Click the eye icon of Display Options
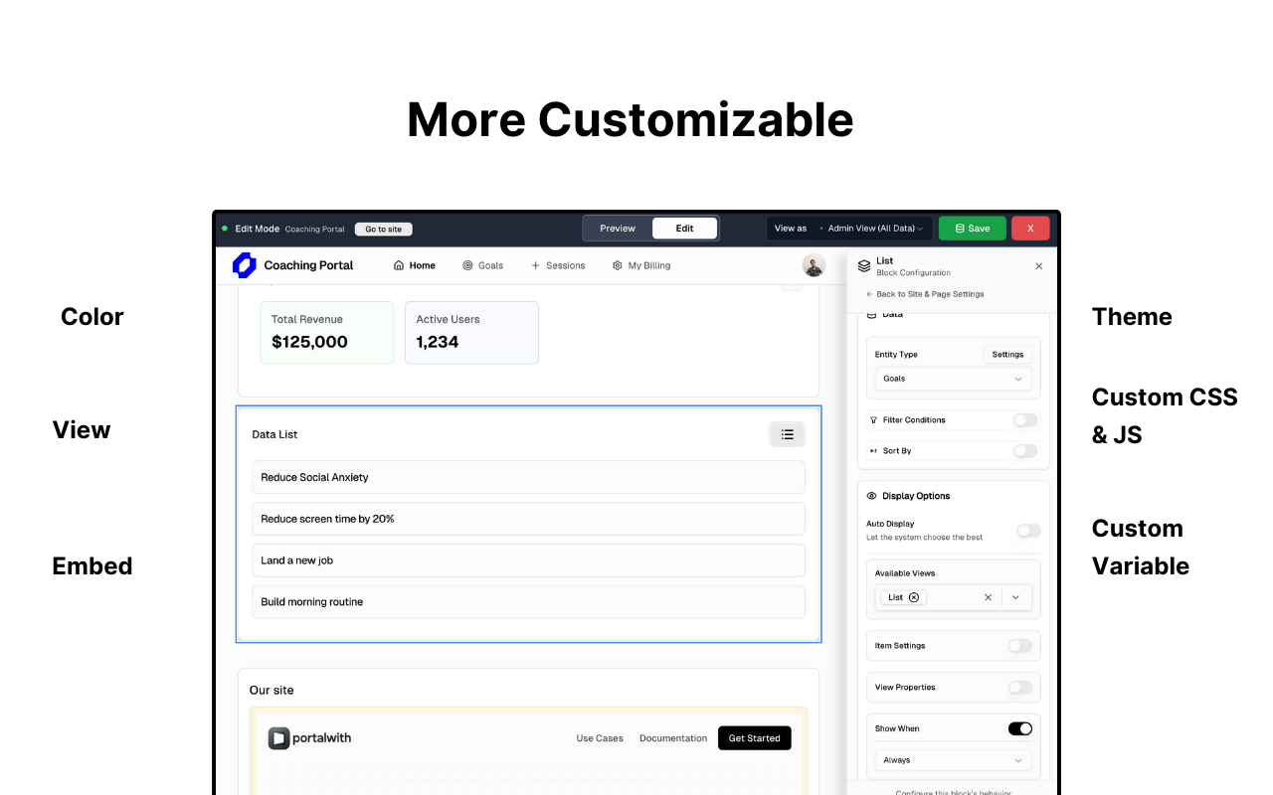Viewport: 1273px width, 795px height. coord(871,496)
